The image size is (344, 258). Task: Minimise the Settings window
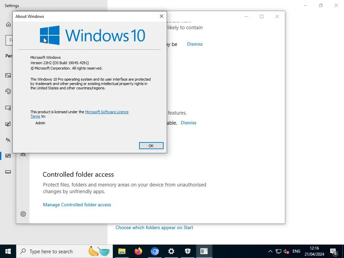pyautogui.click(x=305, y=5)
